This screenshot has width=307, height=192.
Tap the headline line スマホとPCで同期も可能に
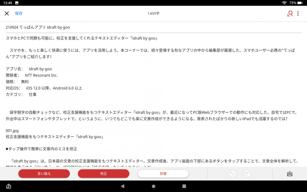82,38
